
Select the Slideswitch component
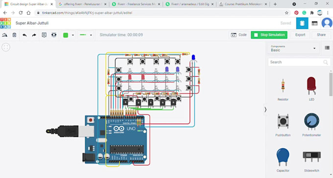point(311,161)
